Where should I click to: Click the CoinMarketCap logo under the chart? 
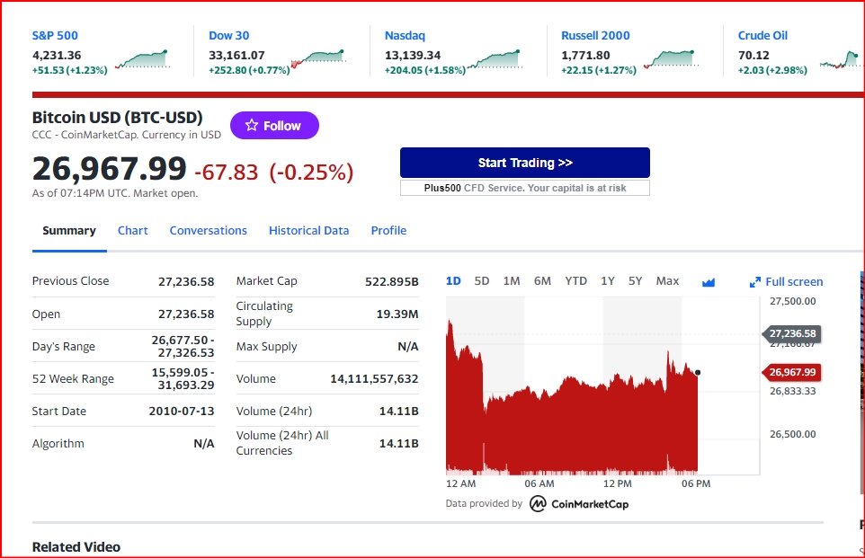point(579,503)
